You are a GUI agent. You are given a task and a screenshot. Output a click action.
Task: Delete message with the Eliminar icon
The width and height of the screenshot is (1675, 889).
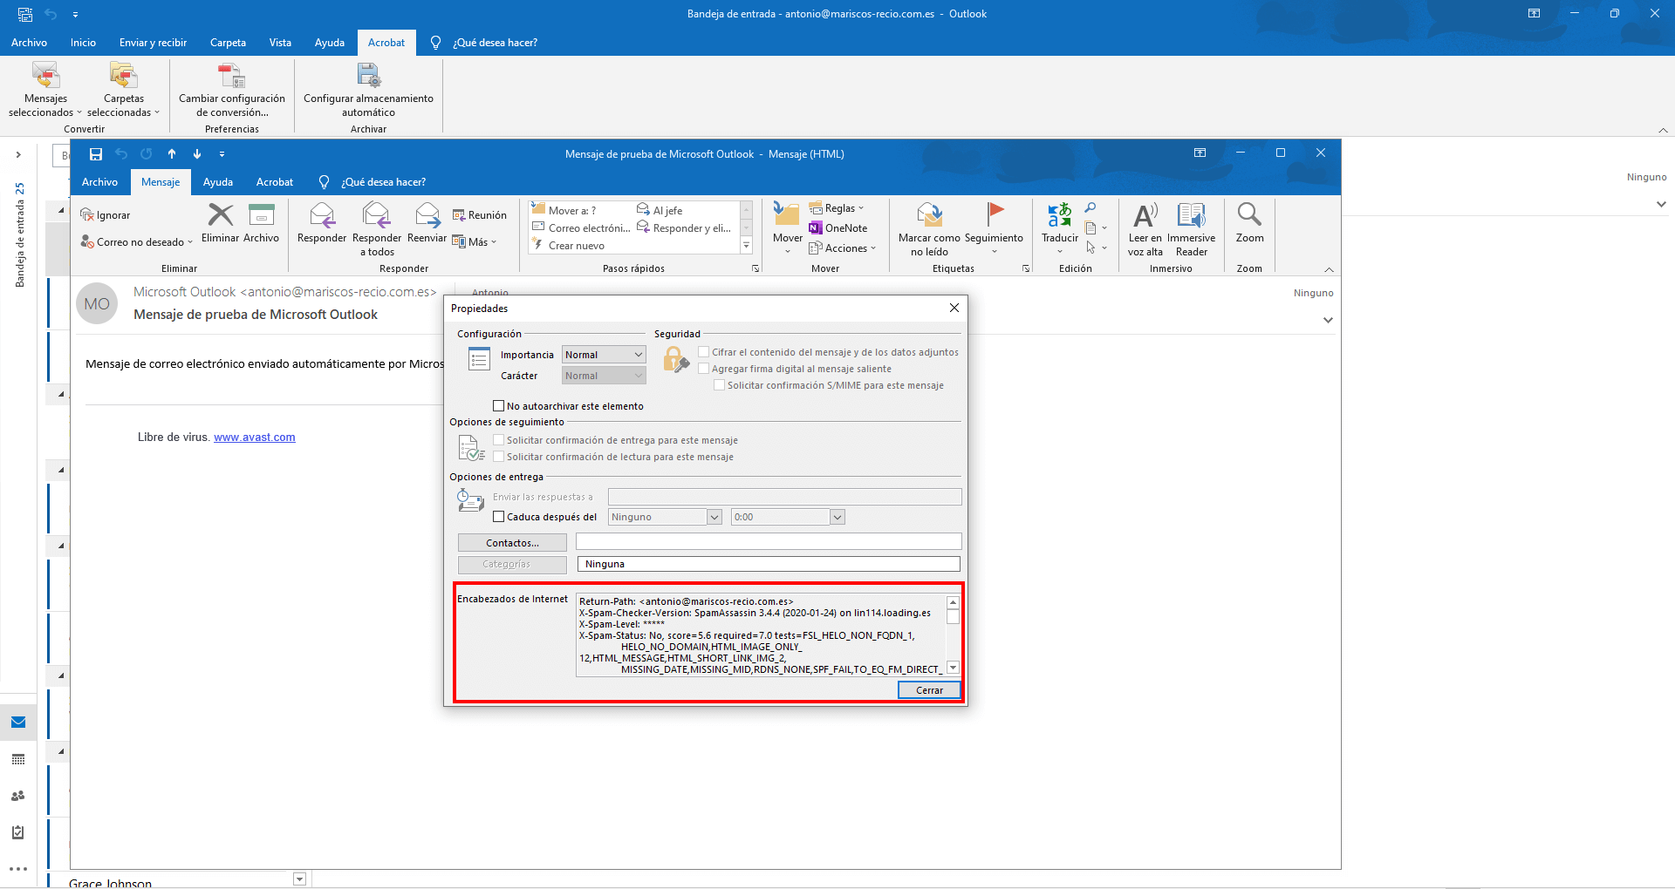coord(221,214)
